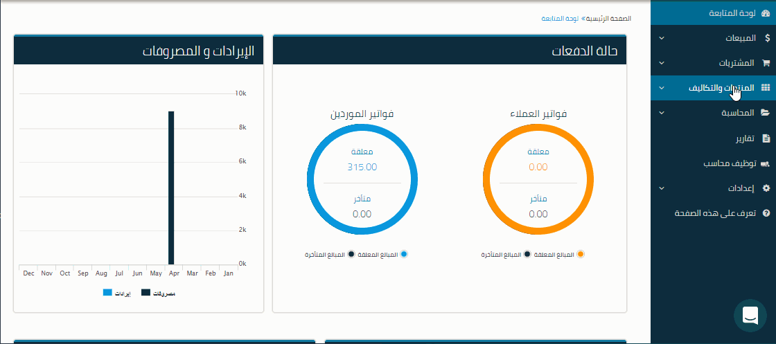Click the gear icon beside إعدادات

click(x=766, y=188)
